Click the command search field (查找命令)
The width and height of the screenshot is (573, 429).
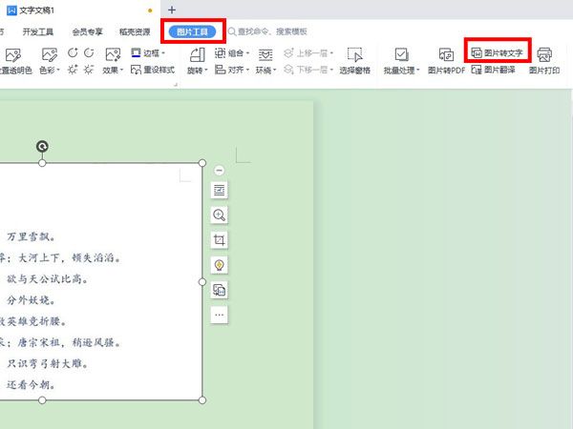point(272,31)
